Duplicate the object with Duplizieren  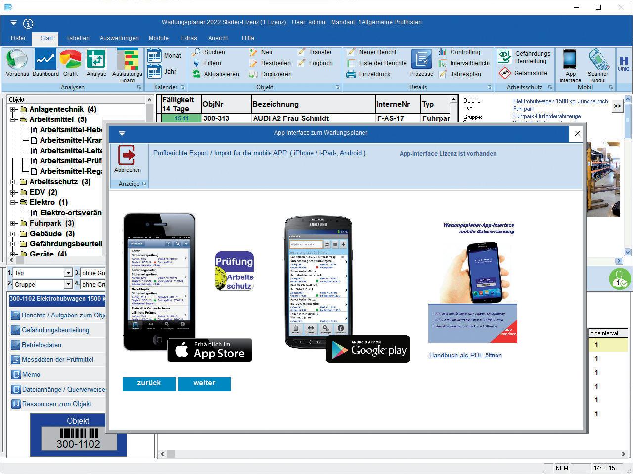point(270,74)
